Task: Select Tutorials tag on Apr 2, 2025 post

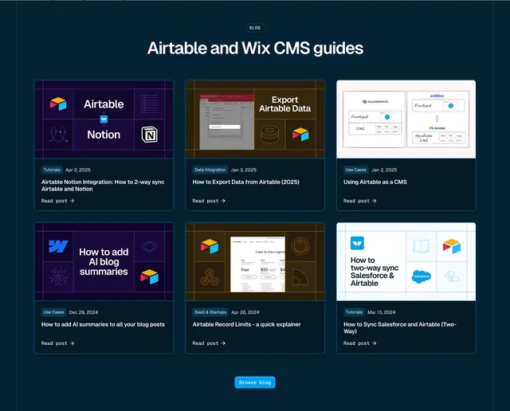Action: [52, 170]
